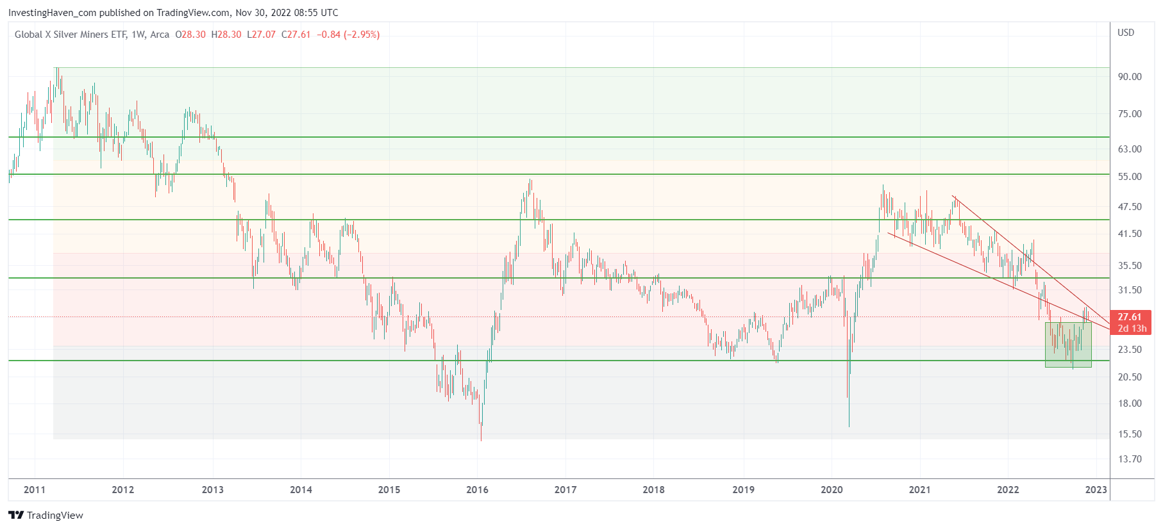Viewport: 1163px width, 529px height.
Task: Click the change value −0.84 (−2.95%)
Action: pos(348,35)
